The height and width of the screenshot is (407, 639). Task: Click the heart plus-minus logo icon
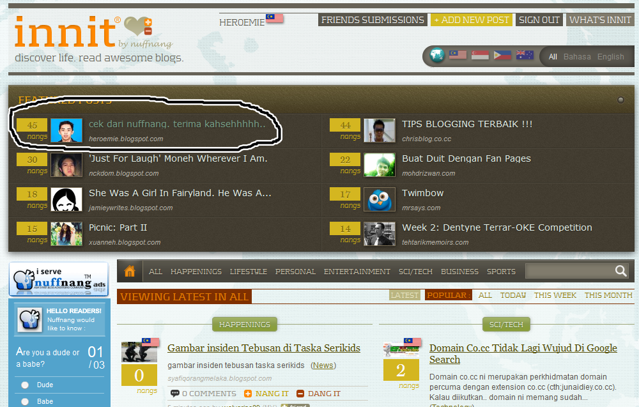click(x=139, y=26)
